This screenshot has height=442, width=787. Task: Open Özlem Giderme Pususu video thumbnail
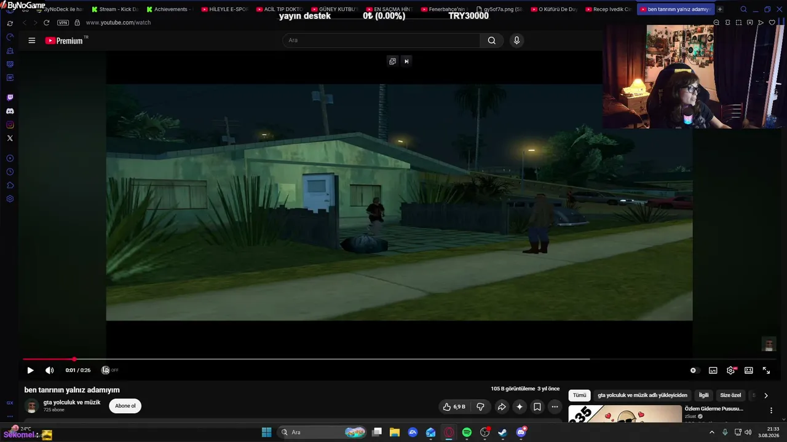click(x=625, y=414)
